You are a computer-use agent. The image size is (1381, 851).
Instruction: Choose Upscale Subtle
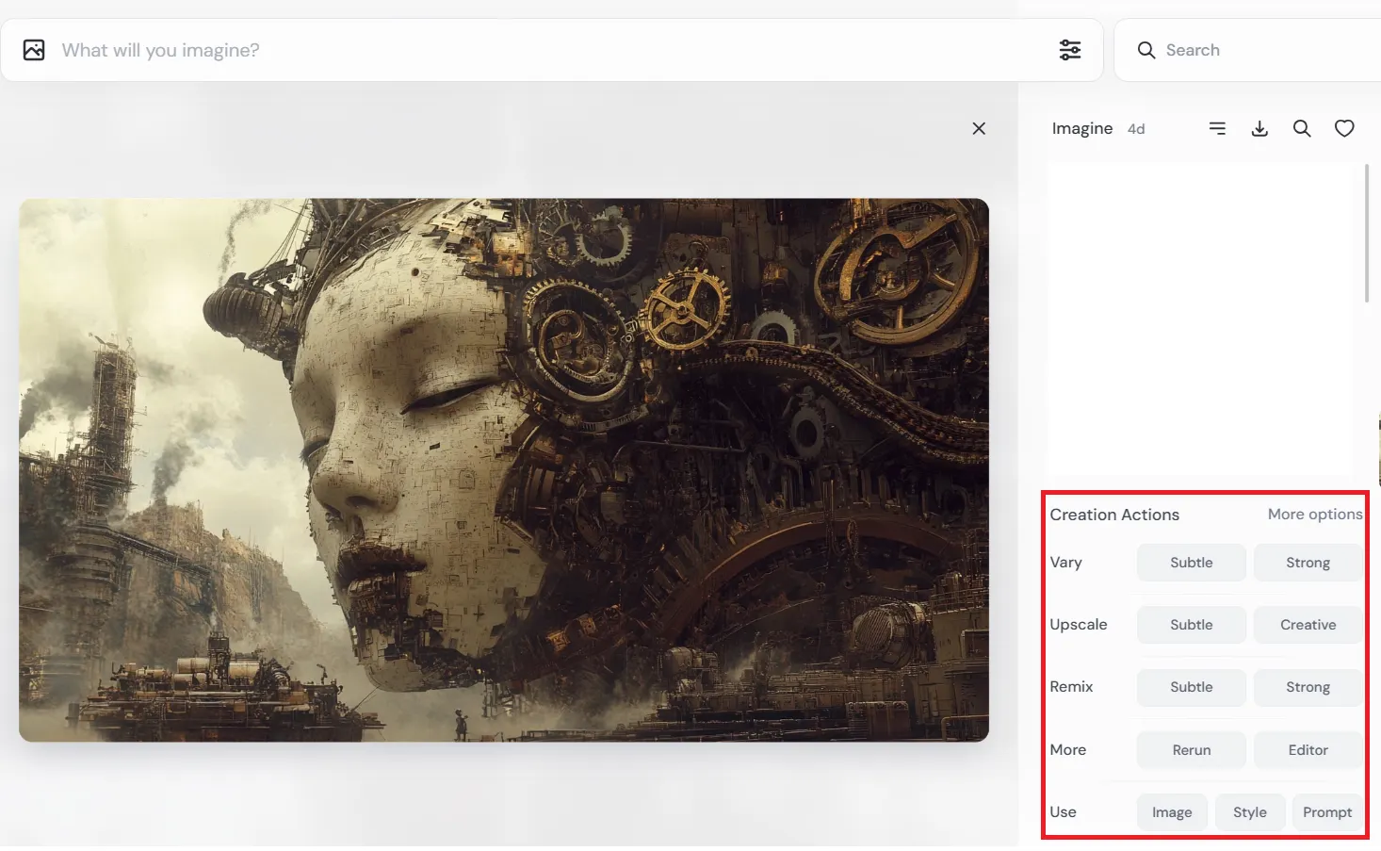[x=1191, y=625]
